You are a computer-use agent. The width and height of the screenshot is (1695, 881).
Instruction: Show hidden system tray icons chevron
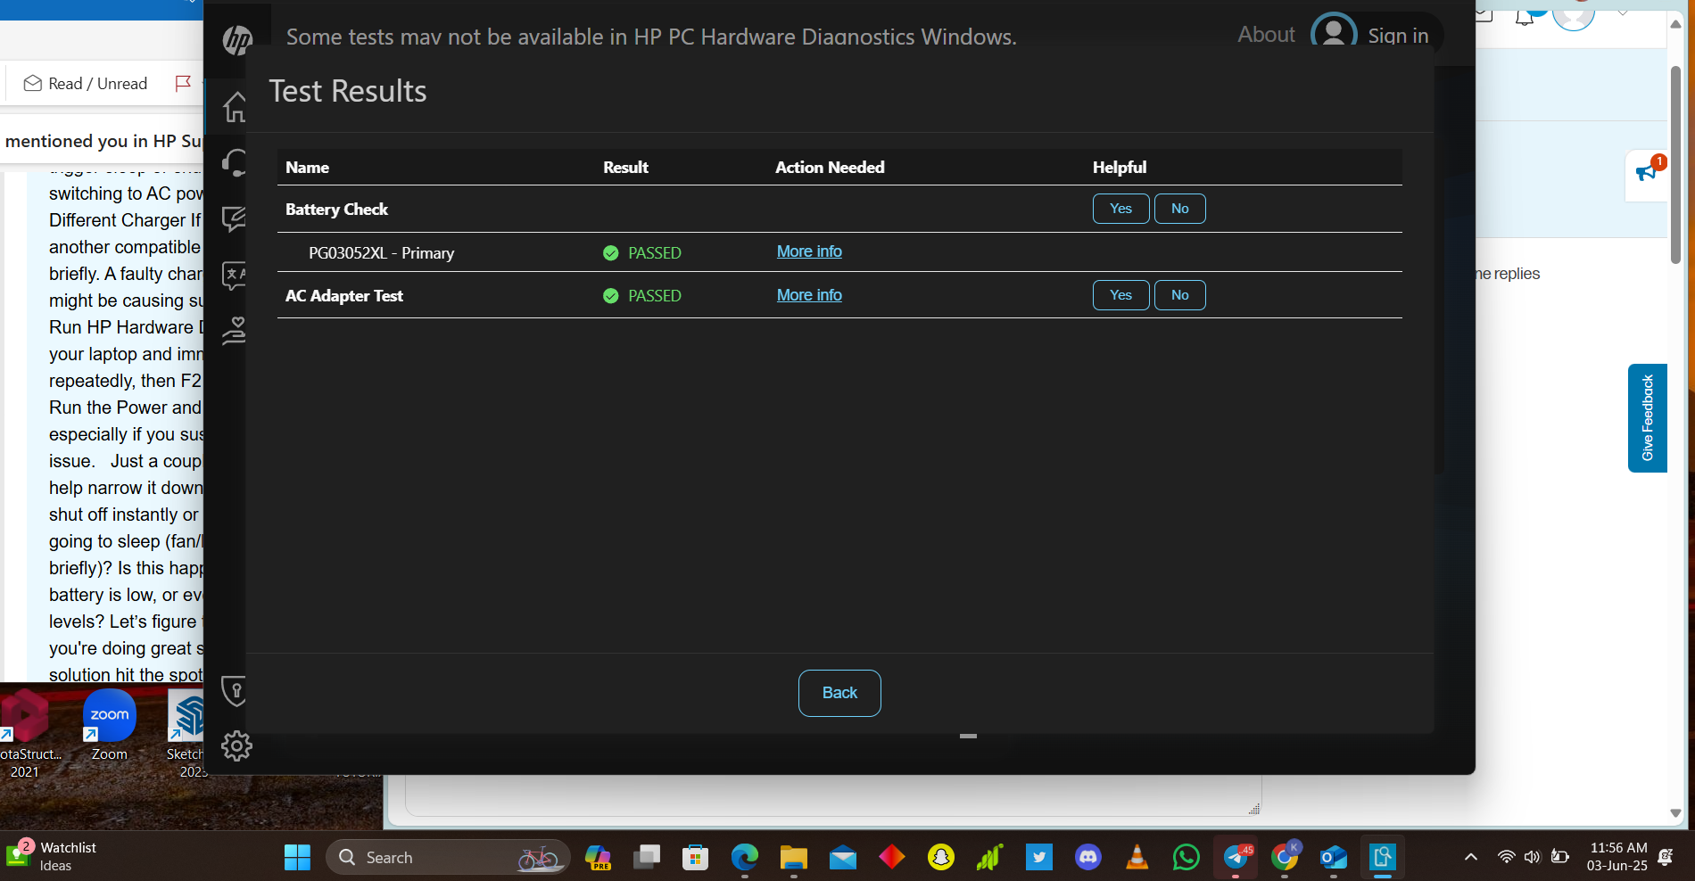(1471, 857)
